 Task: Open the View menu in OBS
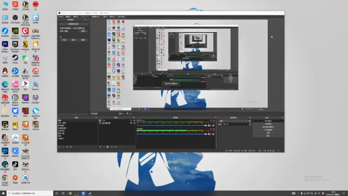76,17
